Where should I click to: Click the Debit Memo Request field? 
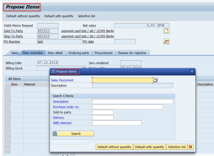coord(48,26)
